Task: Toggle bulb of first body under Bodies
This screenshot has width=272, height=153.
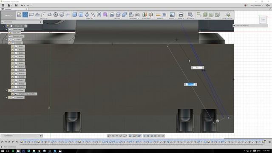Action: 12,46
